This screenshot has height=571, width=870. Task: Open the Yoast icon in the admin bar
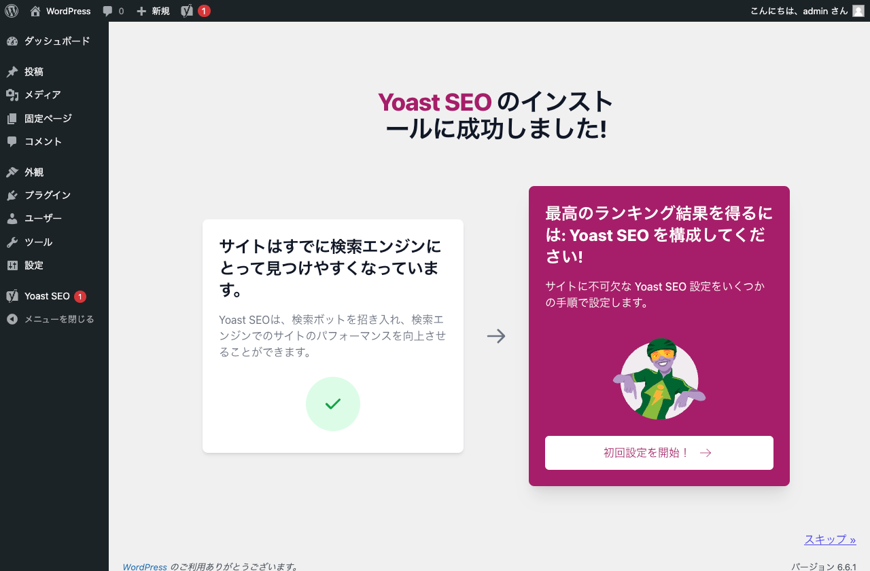[187, 11]
